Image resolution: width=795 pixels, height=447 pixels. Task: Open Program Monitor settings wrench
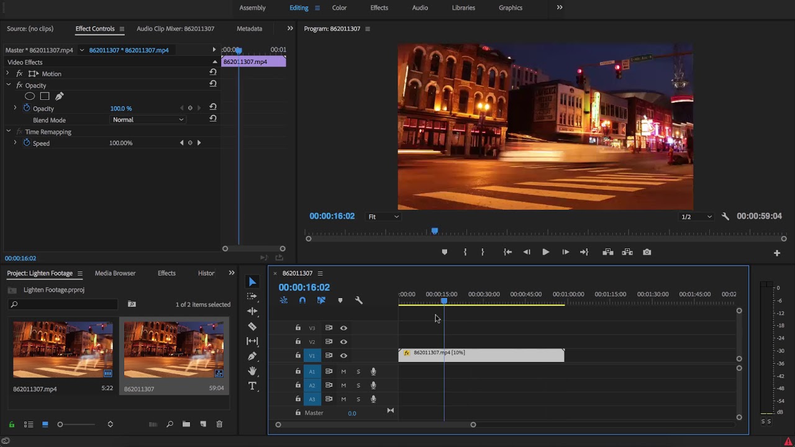point(725,217)
